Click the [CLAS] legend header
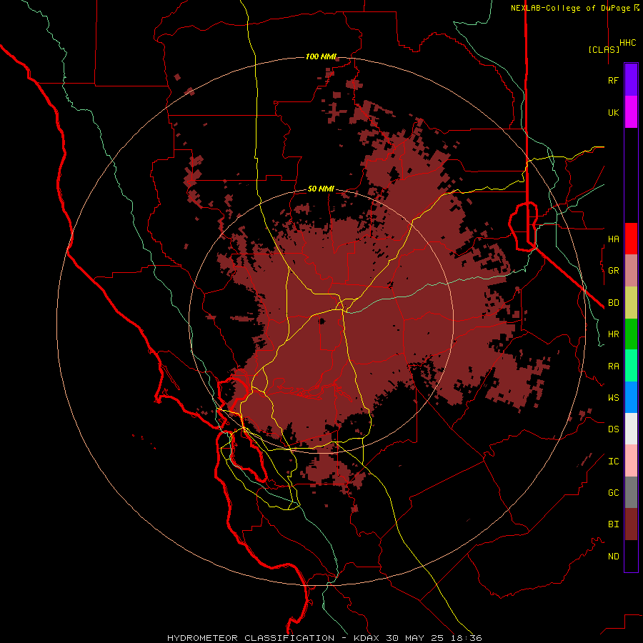 (604, 49)
